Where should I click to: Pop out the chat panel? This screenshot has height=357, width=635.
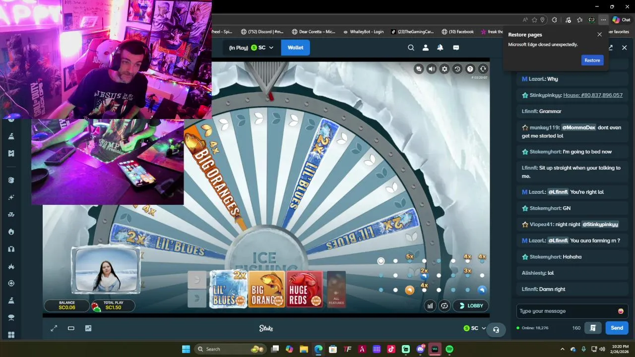[610, 48]
